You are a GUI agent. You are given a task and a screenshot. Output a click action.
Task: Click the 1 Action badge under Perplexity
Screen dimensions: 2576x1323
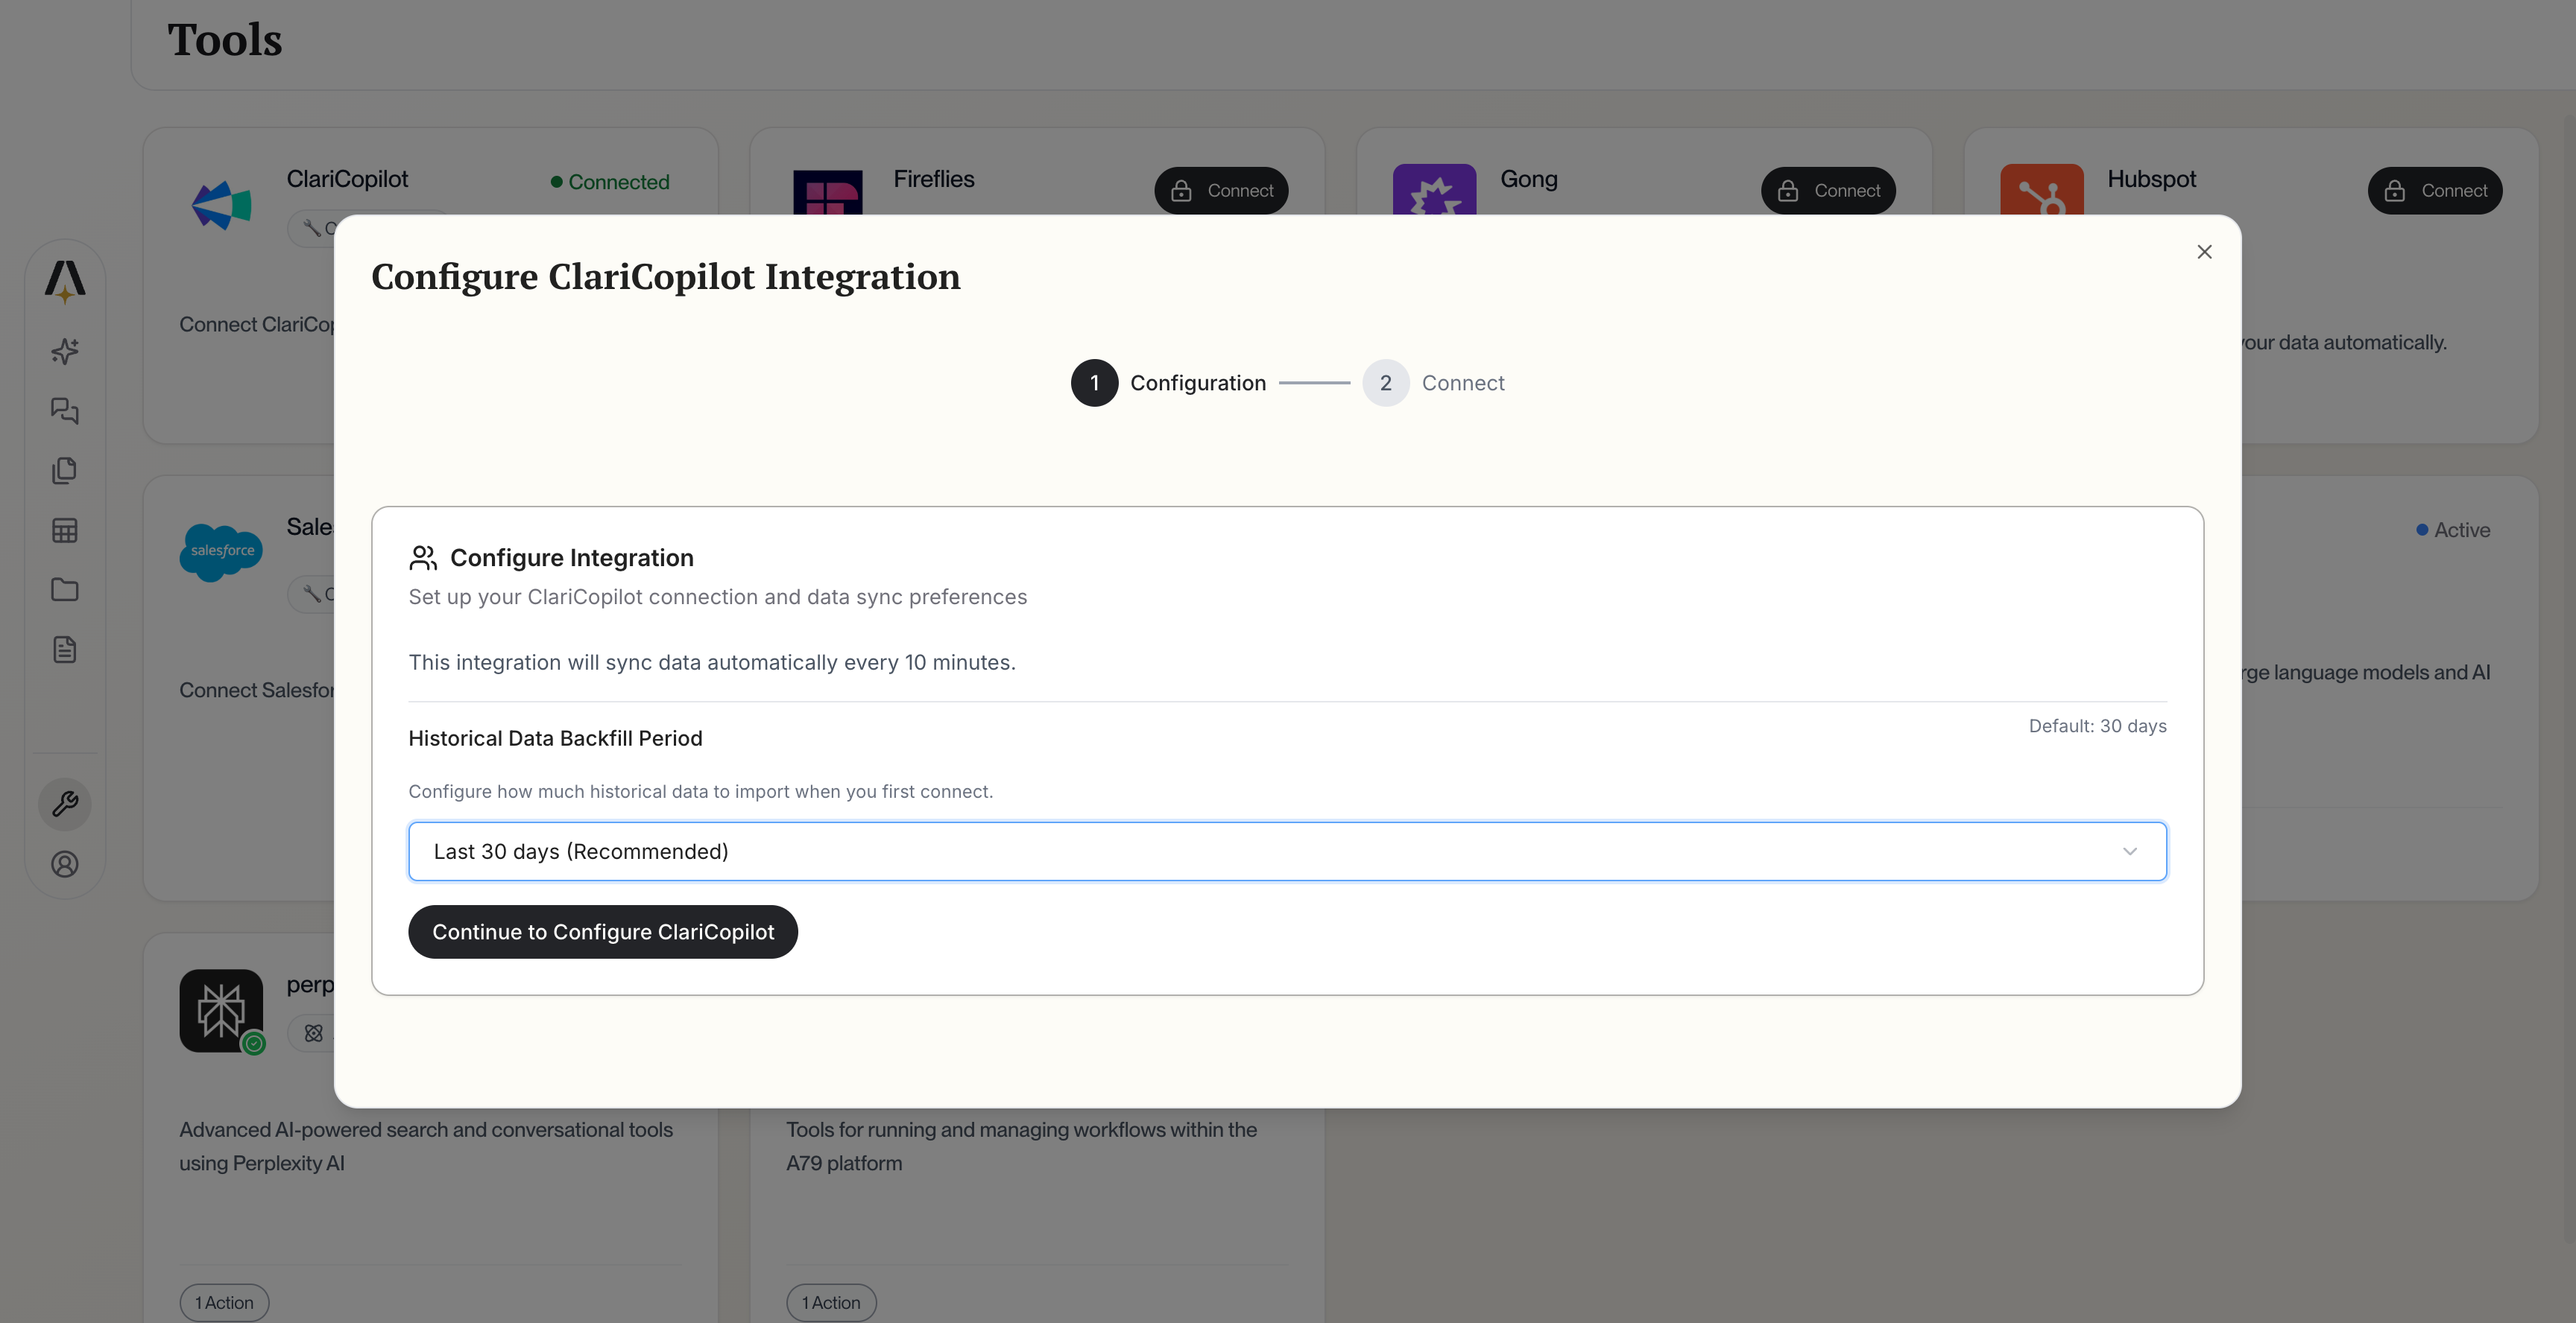223,1302
